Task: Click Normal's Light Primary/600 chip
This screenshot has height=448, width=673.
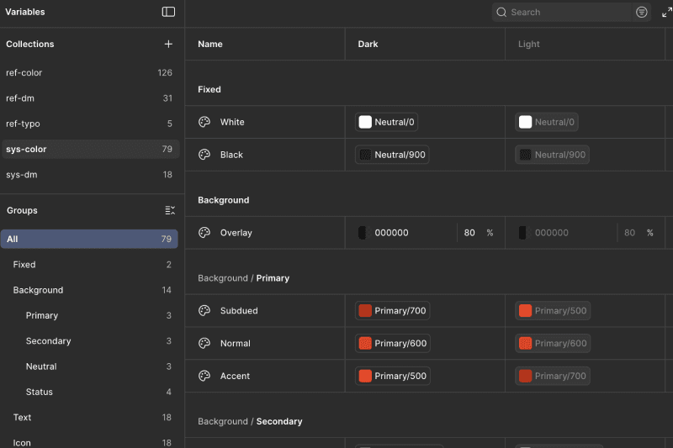Action: click(x=553, y=344)
